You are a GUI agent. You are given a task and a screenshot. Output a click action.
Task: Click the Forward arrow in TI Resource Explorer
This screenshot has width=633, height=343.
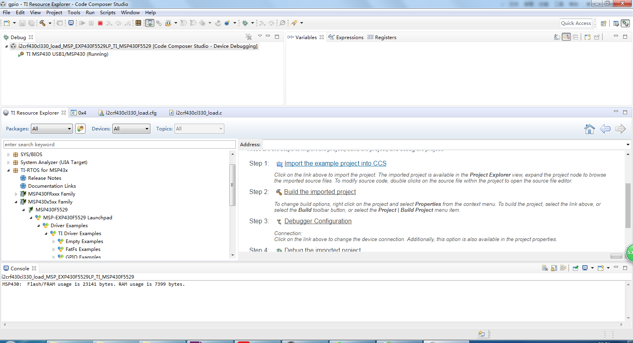[x=620, y=129]
